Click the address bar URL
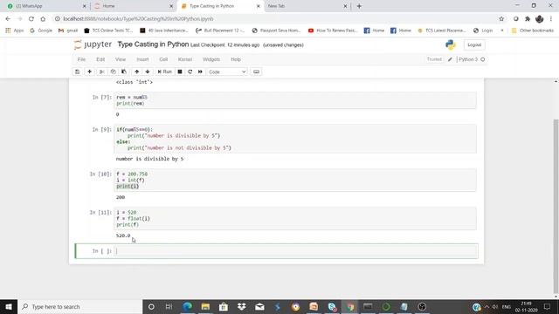The height and width of the screenshot is (314, 559). click(138, 19)
